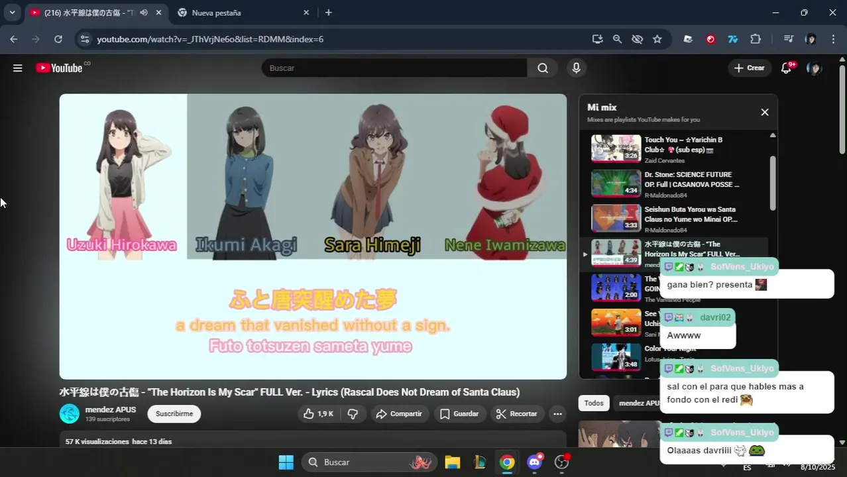847x477 pixels.
Task: Open OBS Studio from the taskbar
Action: [562, 462]
